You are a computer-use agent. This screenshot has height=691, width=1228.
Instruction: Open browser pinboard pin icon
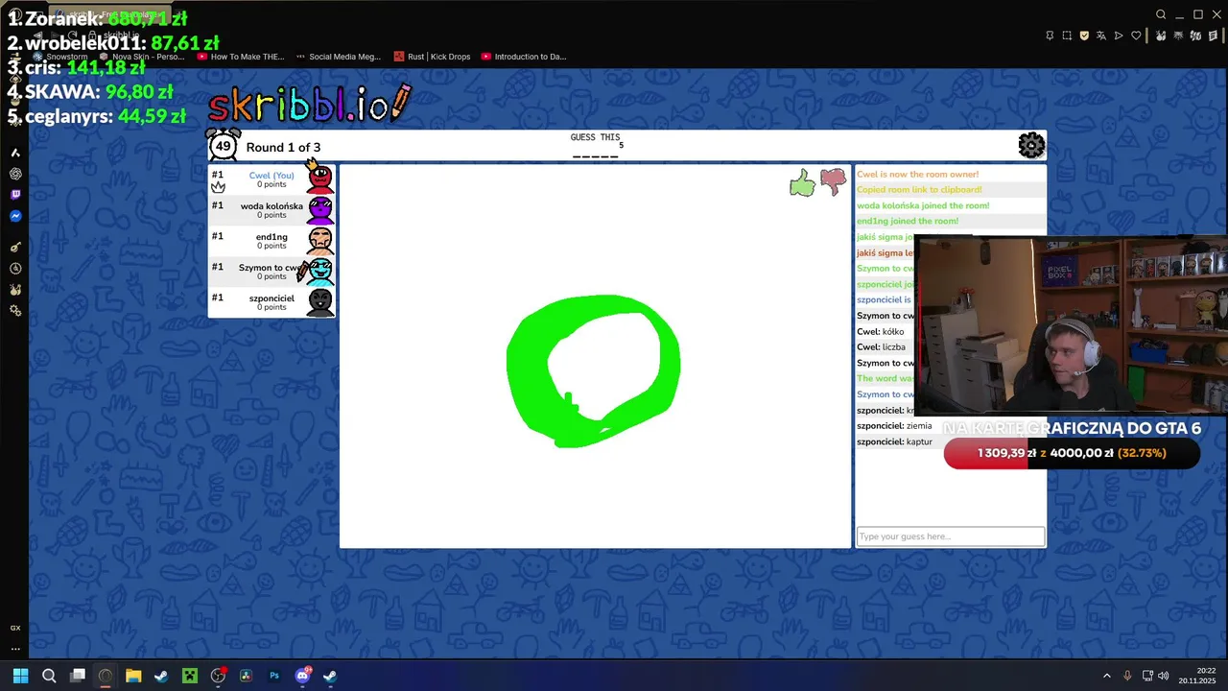coord(1050,36)
